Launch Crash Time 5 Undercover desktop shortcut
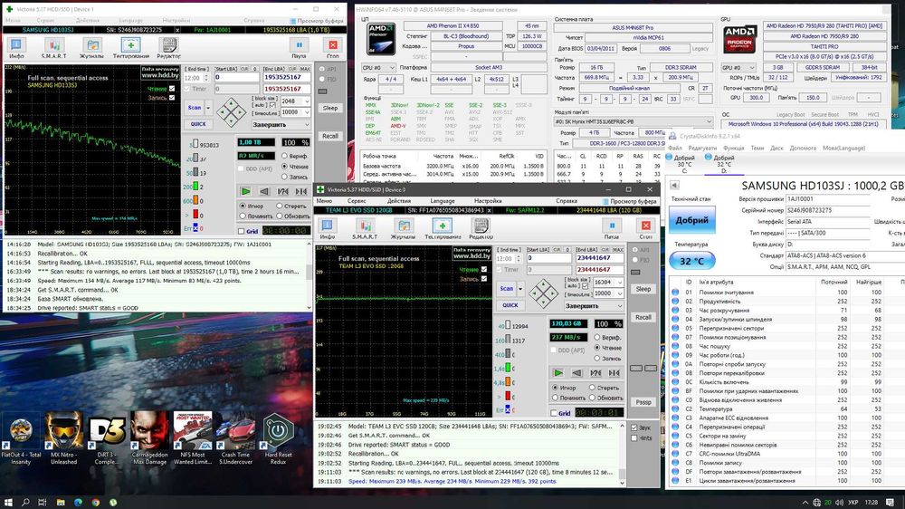The image size is (905, 509). 235,439
